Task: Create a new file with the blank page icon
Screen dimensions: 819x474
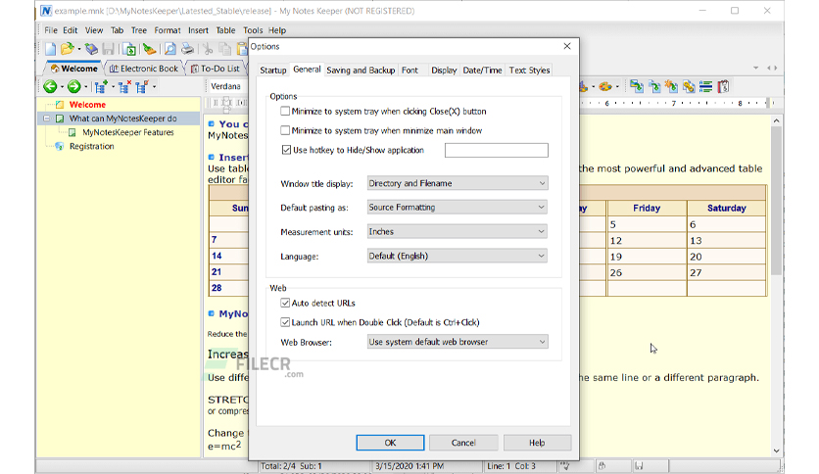Action: (51, 49)
